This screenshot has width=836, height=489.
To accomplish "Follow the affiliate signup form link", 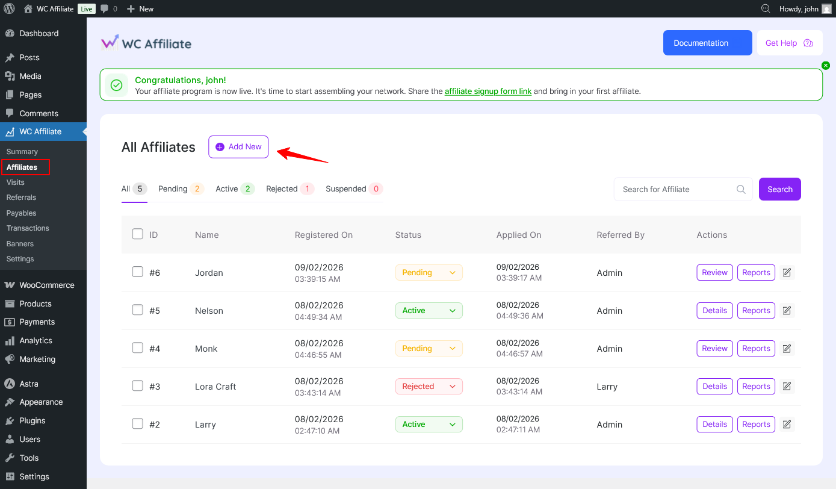I will point(488,92).
